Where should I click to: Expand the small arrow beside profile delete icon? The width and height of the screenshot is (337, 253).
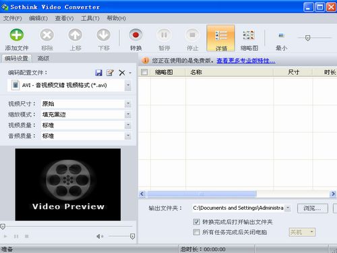[x=130, y=73]
